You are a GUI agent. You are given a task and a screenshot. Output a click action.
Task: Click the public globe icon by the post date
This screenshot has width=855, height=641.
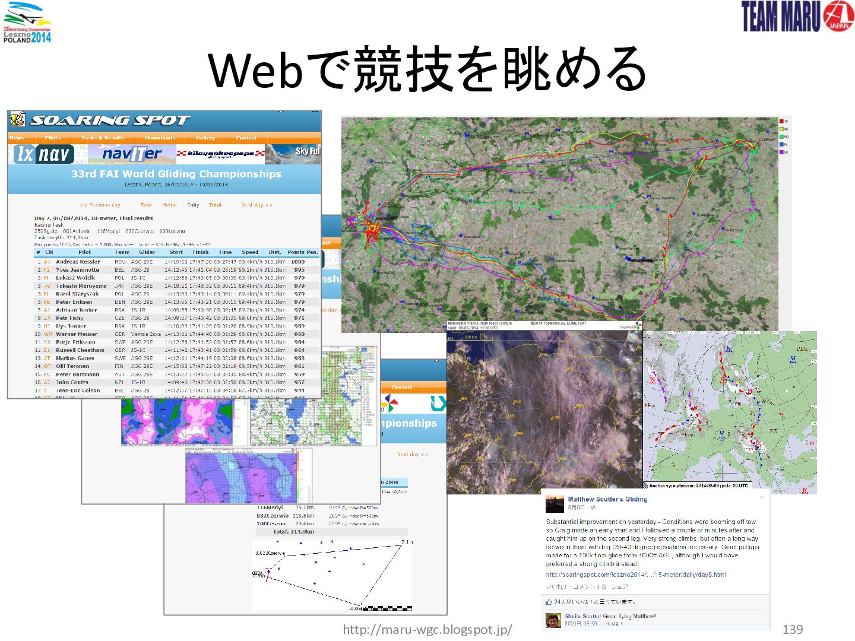[x=593, y=507]
